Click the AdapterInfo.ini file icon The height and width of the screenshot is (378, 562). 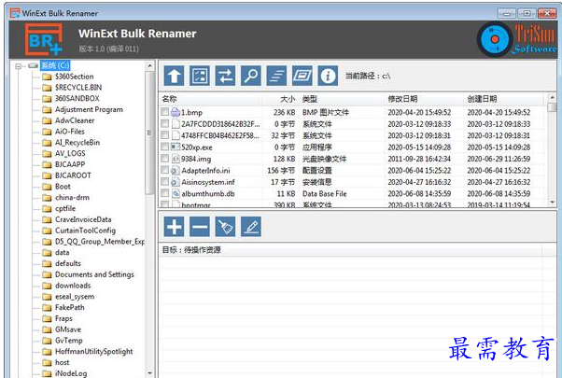tap(176, 170)
